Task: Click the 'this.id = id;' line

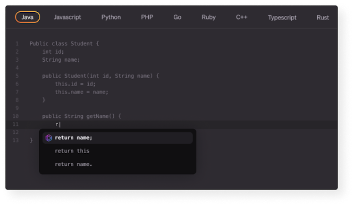Action: pos(75,84)
